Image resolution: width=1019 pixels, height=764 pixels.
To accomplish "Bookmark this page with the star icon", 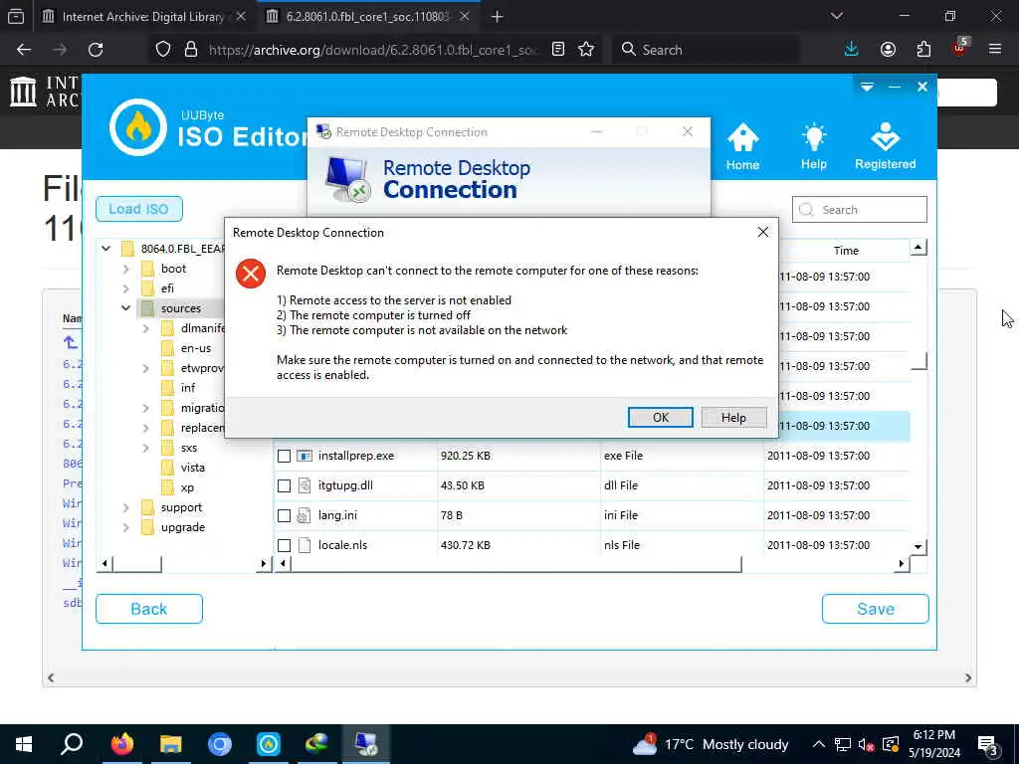I will click(x=585, y=50).
